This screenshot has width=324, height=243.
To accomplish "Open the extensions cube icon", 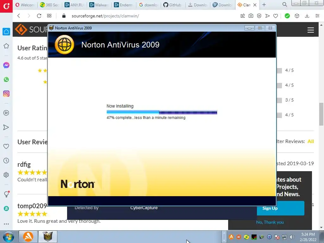I will [297, 16].
